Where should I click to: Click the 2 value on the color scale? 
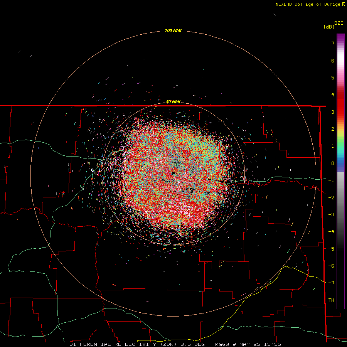(x=333, y=129)
